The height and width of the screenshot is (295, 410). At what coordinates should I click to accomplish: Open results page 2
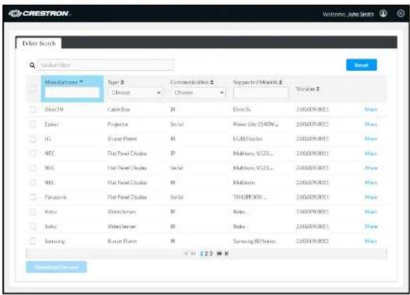coord(206,253)
